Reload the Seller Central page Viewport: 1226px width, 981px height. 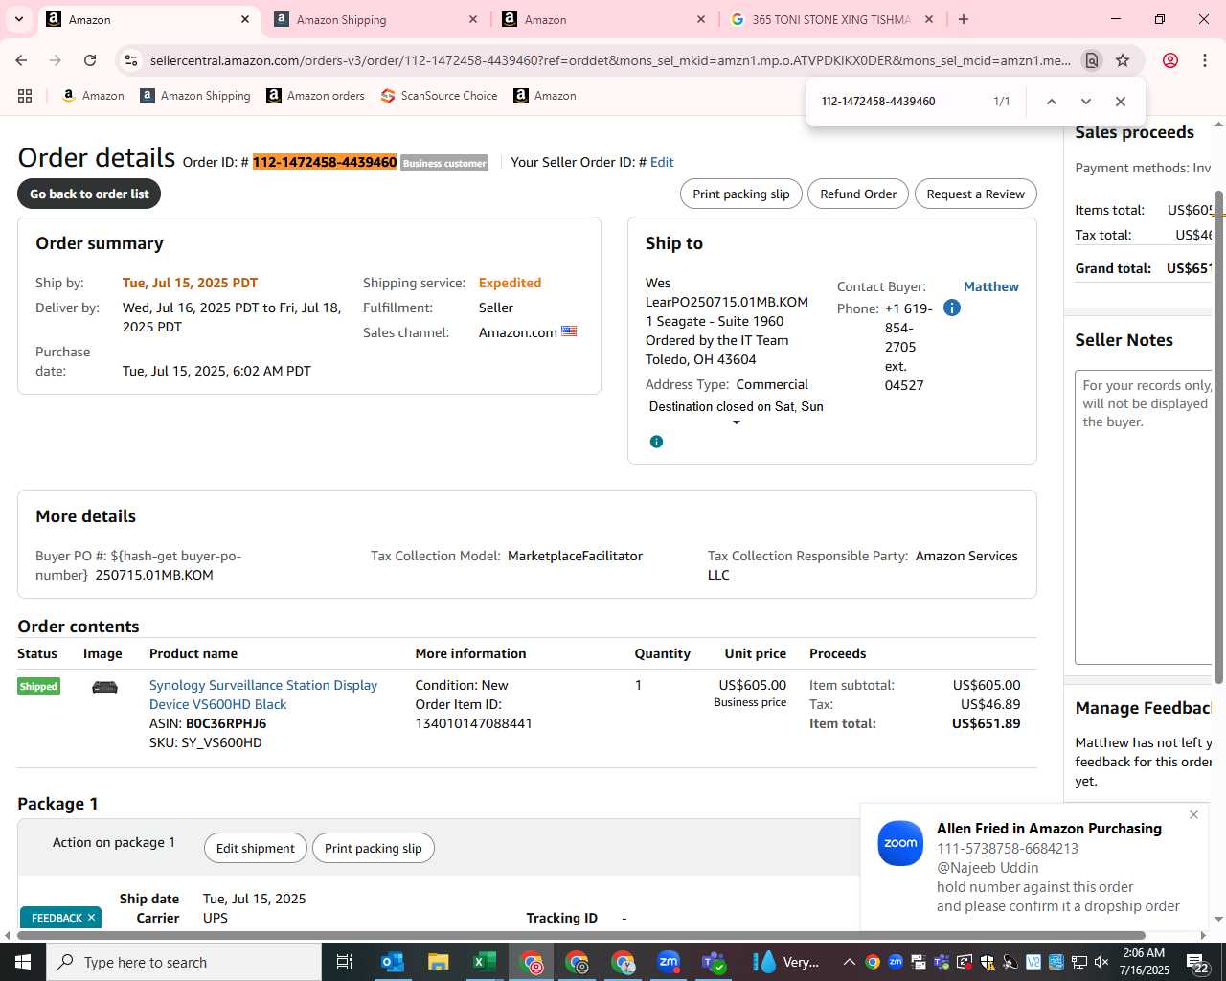click(x=90, y=60)
